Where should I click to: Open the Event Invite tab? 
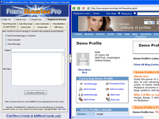pyautogui.click(x=26, y=27)
